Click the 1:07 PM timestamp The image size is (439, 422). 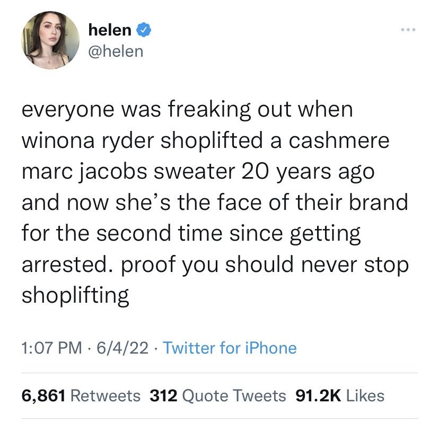pyautogui.click(x=52, y=348)
